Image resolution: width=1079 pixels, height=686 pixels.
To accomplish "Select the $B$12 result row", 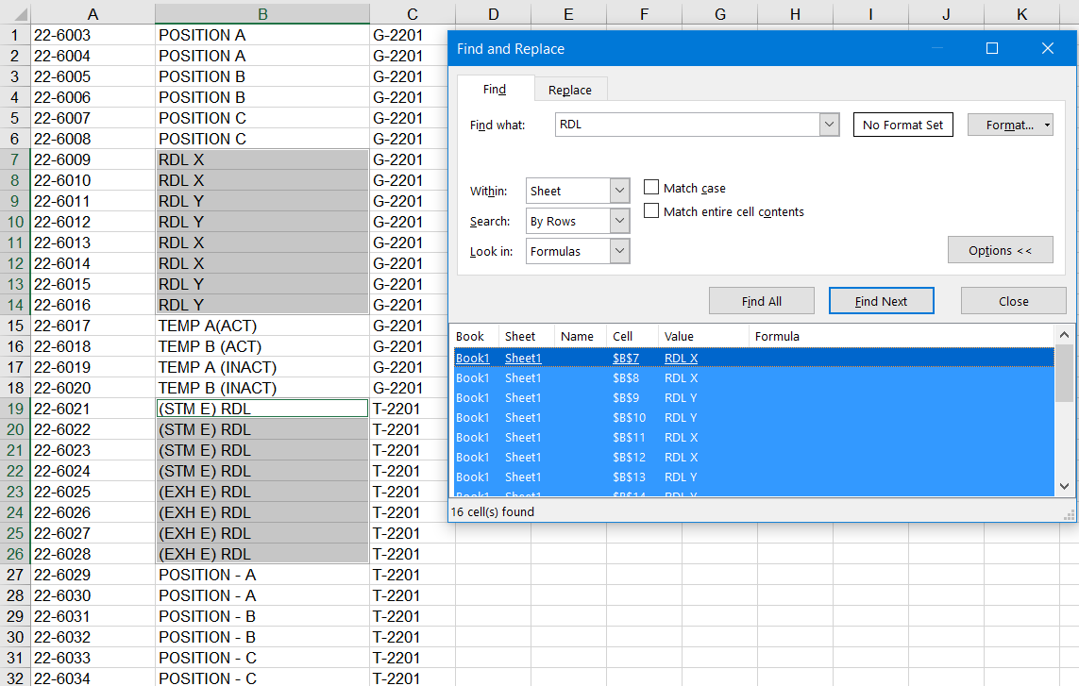I will coord(753,458).
